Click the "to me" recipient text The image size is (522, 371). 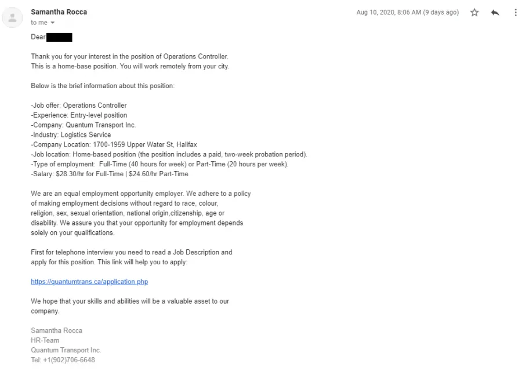click(39, 23)
